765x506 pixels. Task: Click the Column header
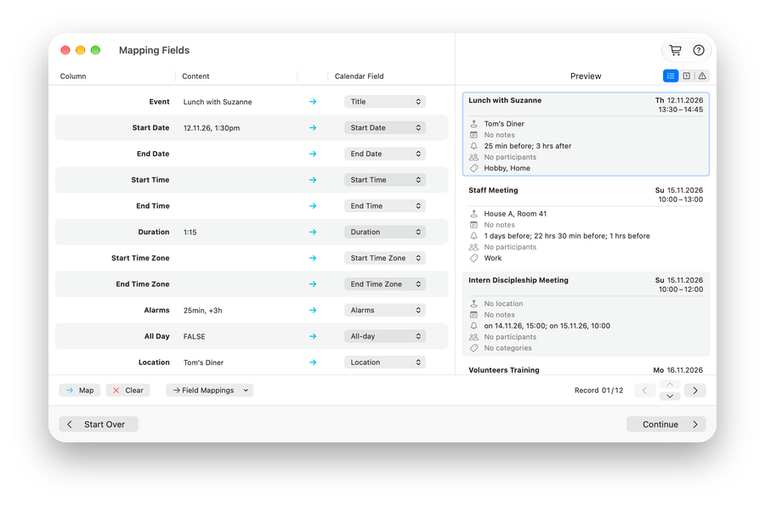(x=73, y=76)
